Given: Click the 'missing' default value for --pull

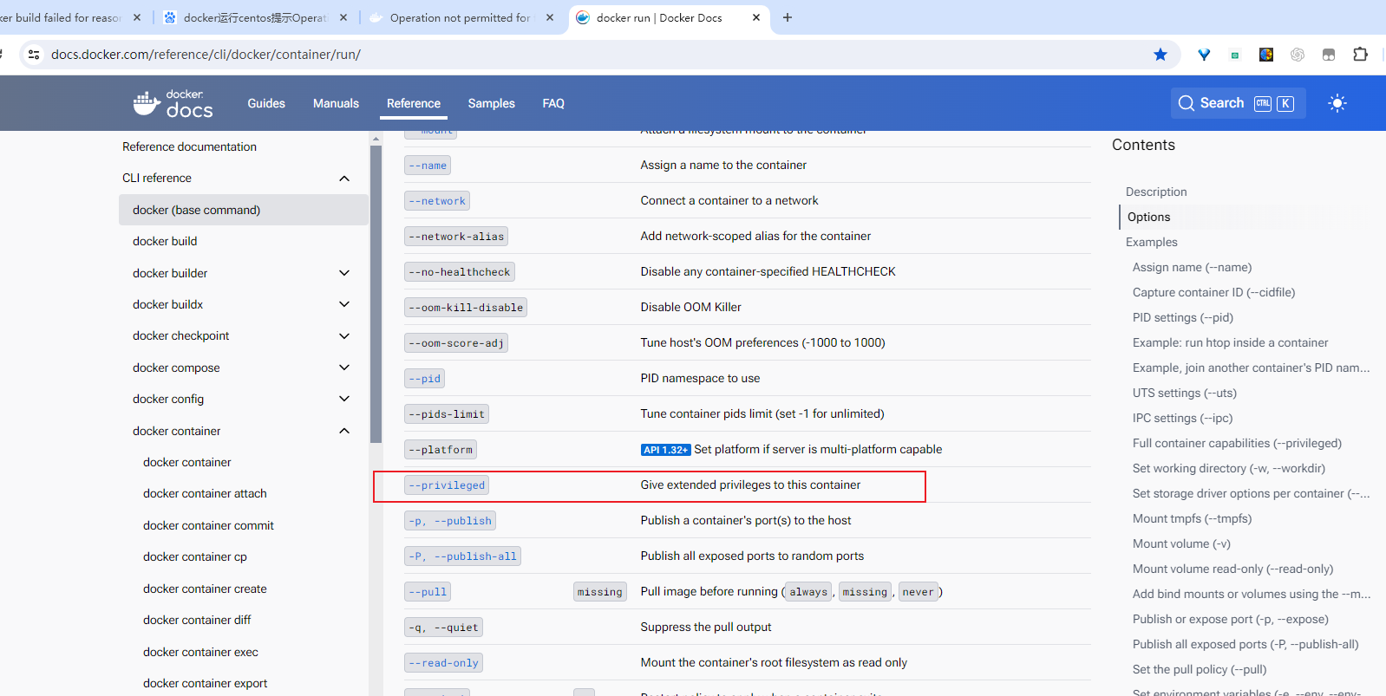Looking at the screenshot, I should click(x=600, y=592).
